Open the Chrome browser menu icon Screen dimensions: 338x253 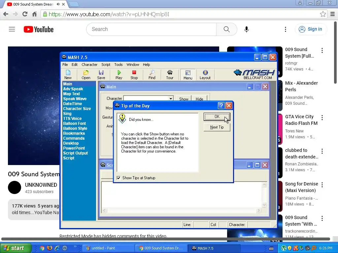[x=332, y=14]
